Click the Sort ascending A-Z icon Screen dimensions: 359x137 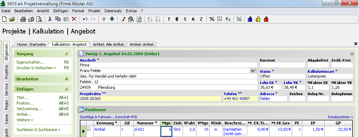(x=150, y=19)
